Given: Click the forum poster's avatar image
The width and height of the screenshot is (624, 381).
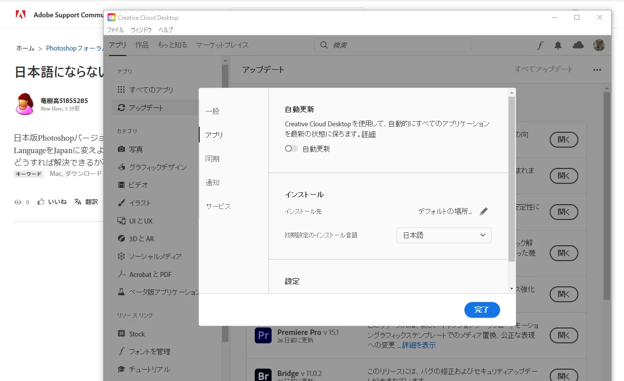Looking at the screenshot, I should (x=25, y=104).
